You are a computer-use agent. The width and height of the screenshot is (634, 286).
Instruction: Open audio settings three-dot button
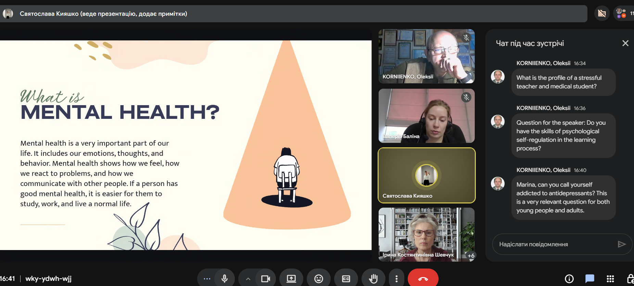(207, 279)
